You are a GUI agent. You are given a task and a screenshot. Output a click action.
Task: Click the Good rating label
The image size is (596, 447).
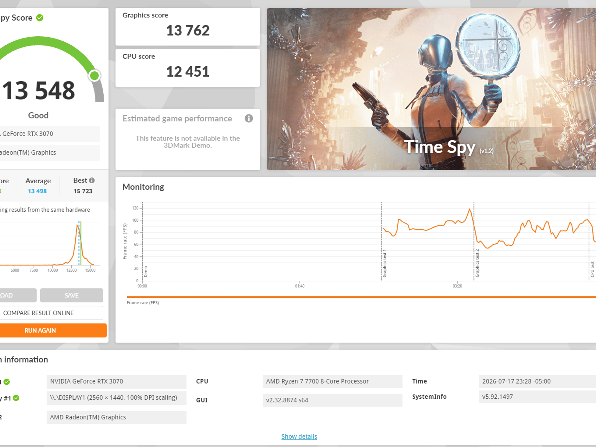click(x=38, y=115)
